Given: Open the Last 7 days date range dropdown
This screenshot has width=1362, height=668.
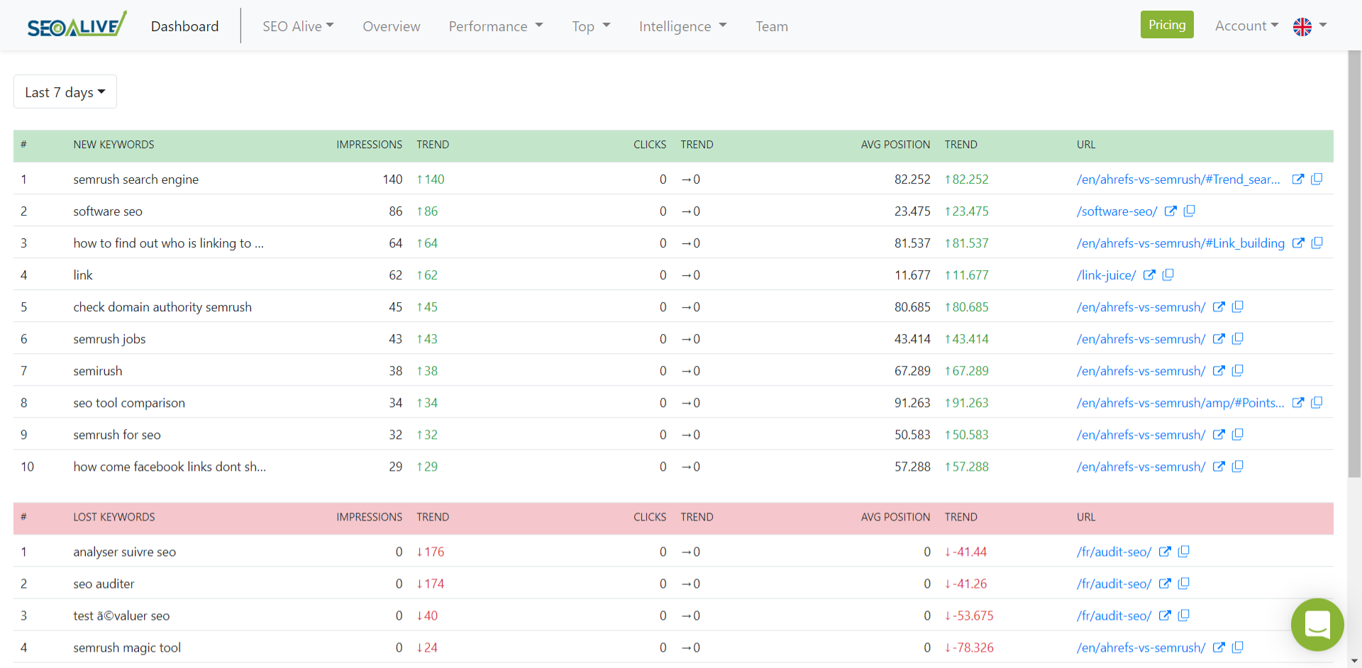Looking at the screenshot, I should [x=65, y=92].
